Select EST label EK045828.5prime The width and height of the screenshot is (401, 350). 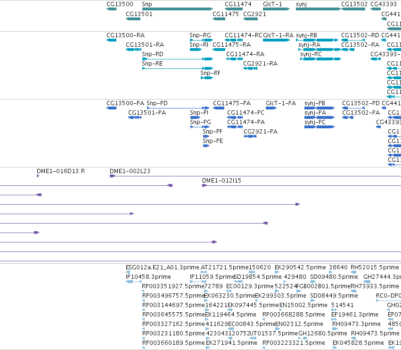pos(358,343)
